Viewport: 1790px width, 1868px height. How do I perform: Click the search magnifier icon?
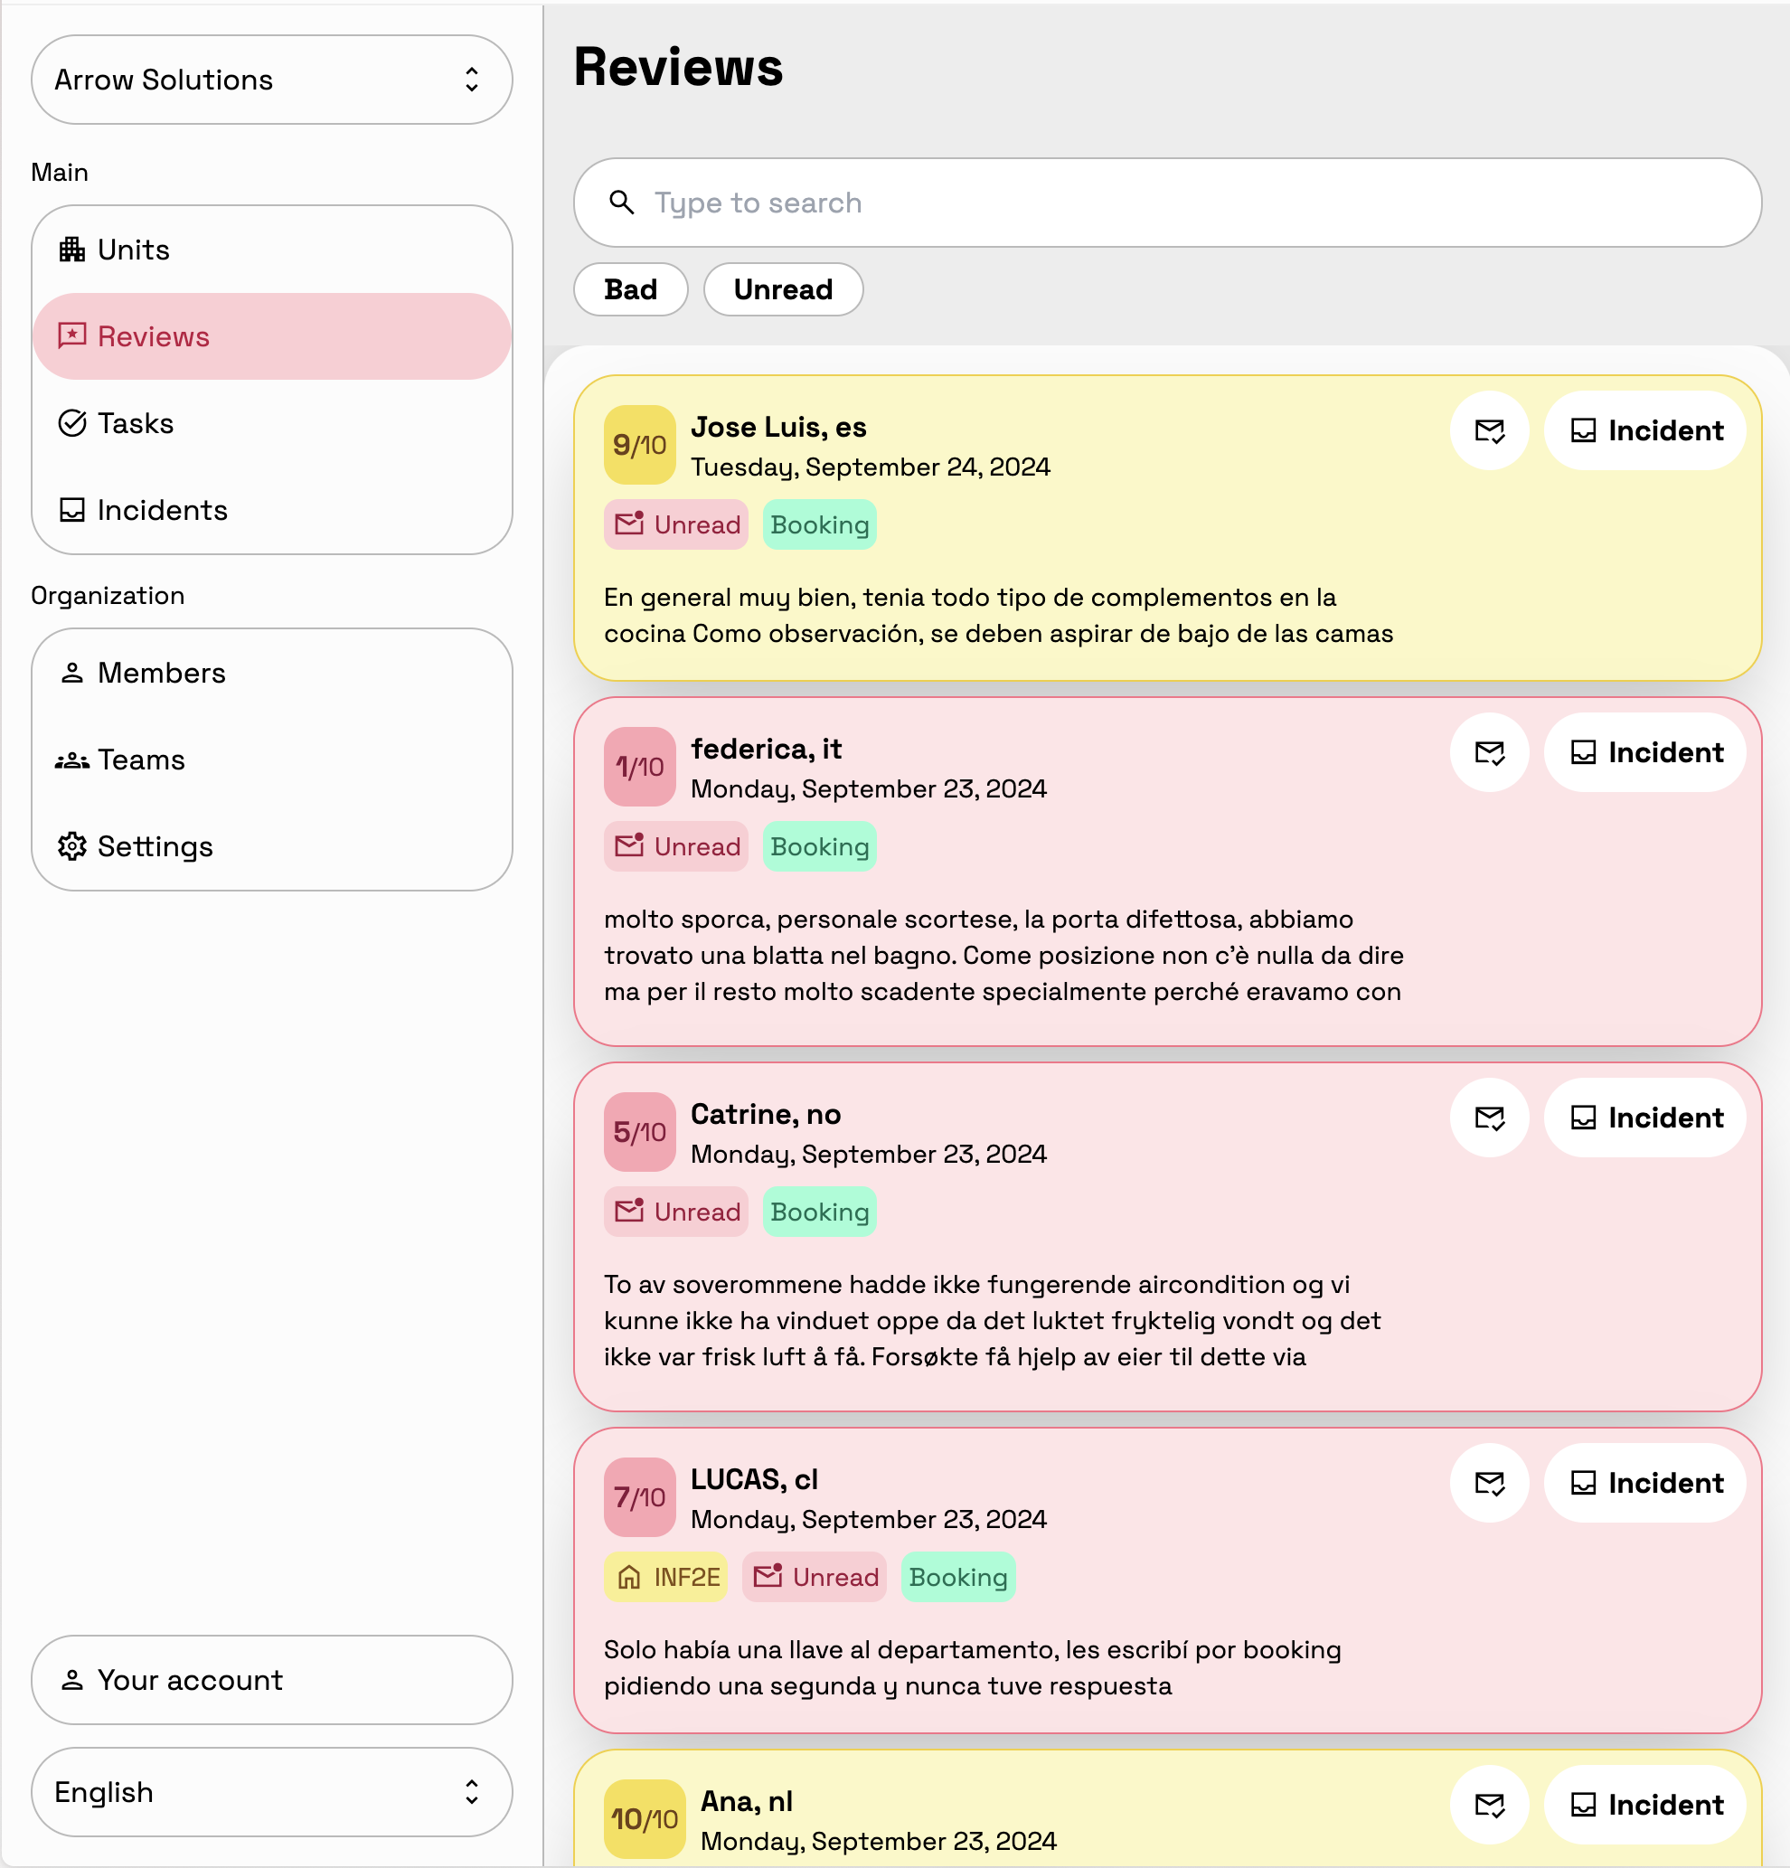(x=621, y=202)
